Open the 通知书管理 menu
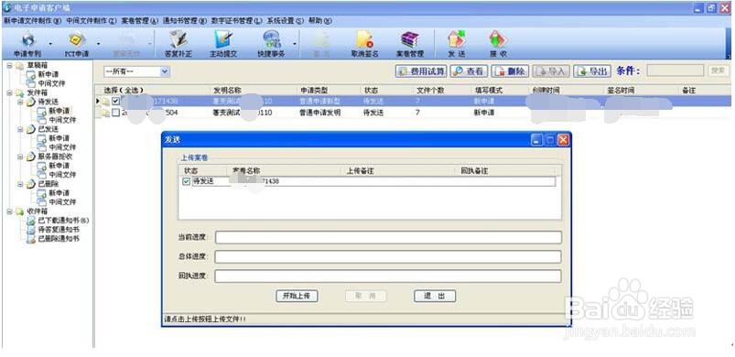Image resolution: width=735 pixels, height=357 pixels. tap(184, 21)
